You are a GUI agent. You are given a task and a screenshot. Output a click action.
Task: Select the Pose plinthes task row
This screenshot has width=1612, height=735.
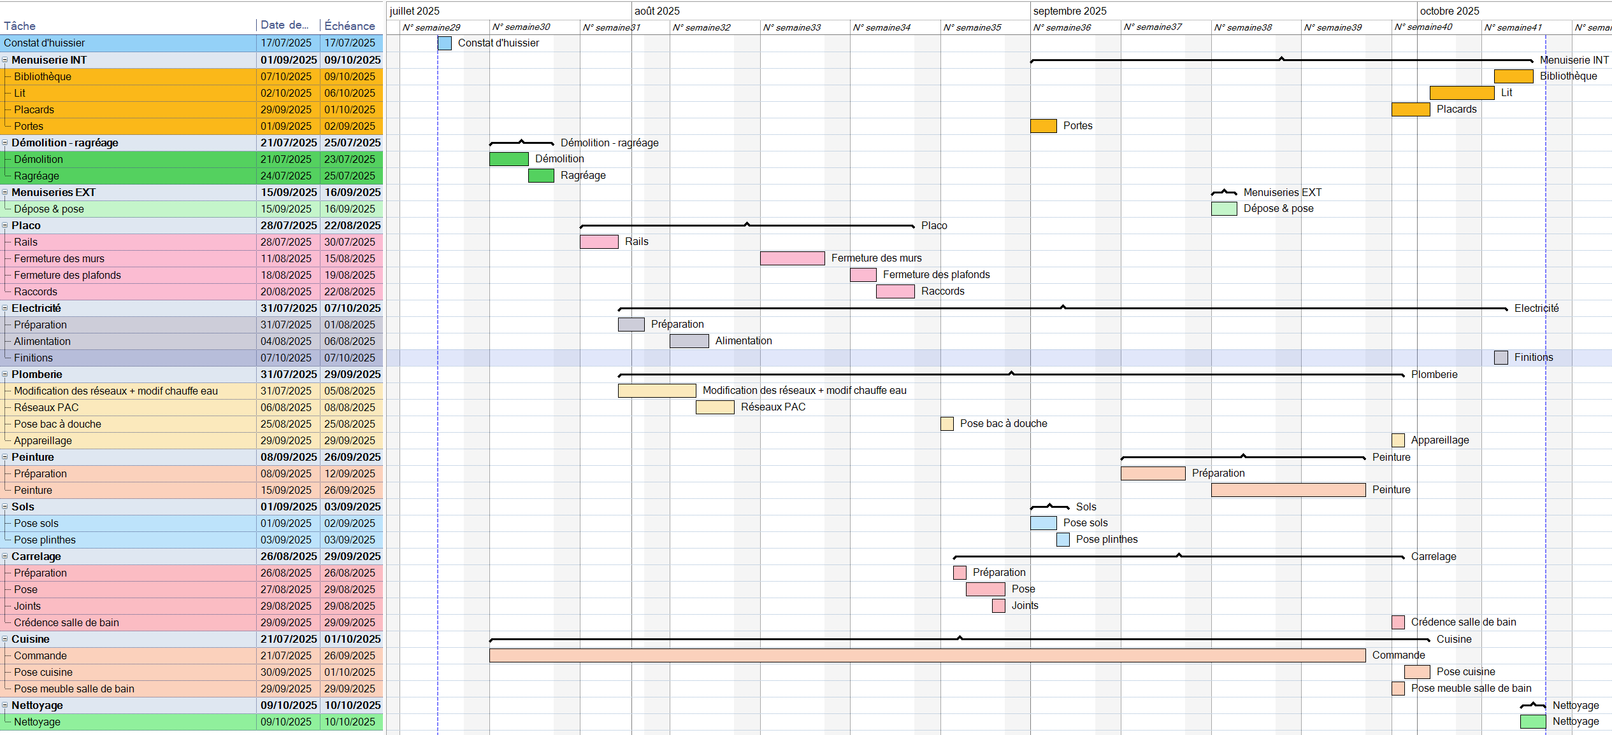tap(127, 540)
